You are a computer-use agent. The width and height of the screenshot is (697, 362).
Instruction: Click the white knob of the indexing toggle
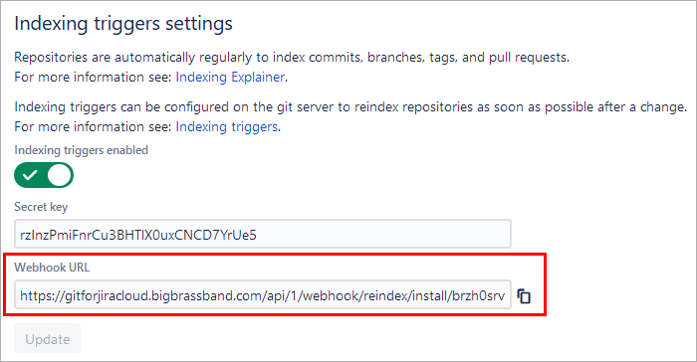[x=60, y=175]
